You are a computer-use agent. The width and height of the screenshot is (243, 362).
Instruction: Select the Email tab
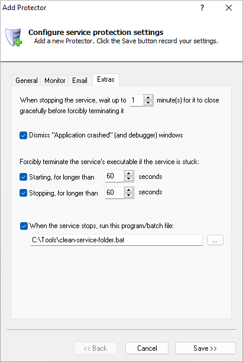(x=80, y=81)
